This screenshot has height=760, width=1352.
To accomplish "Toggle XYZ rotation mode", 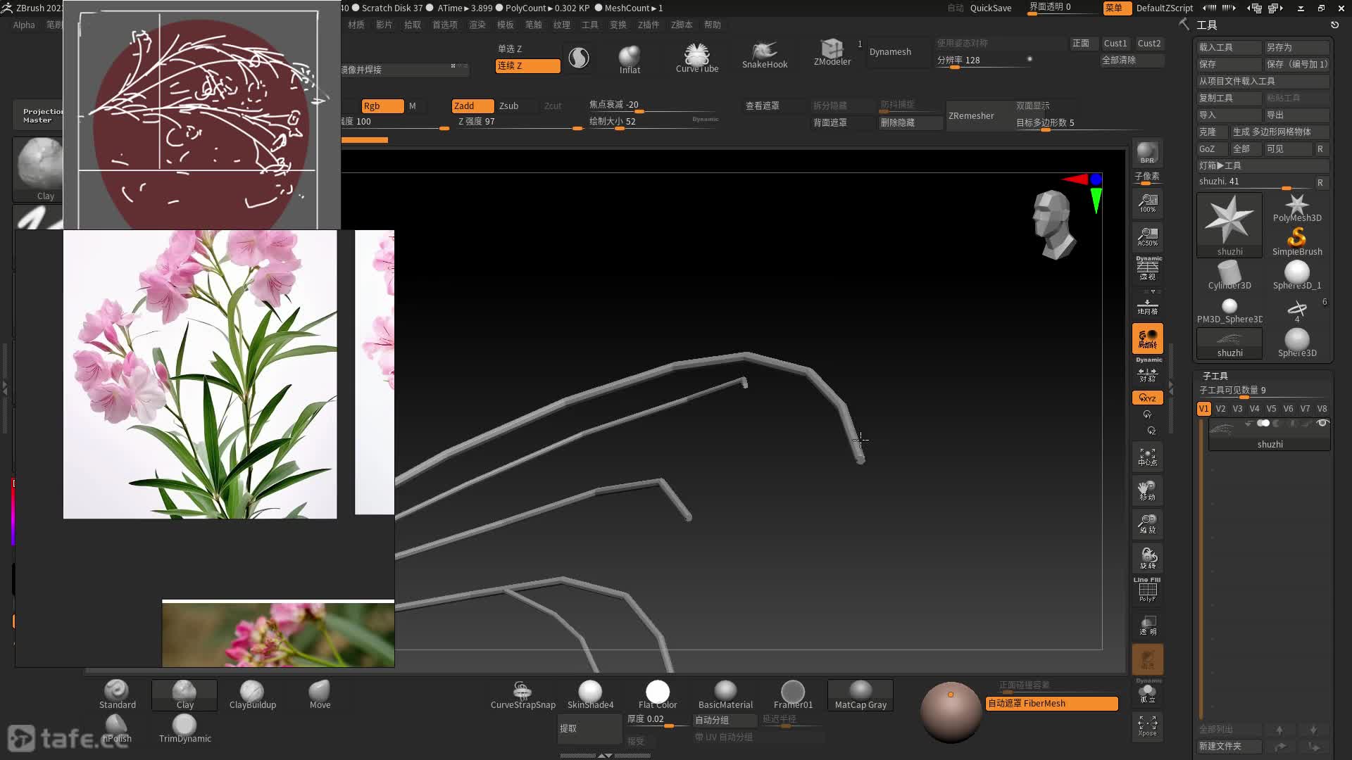I will click(1147, 398).
